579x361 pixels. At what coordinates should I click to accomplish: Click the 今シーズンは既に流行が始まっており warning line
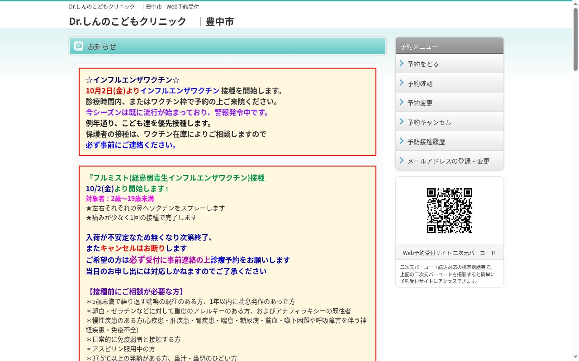coord(178,112)
